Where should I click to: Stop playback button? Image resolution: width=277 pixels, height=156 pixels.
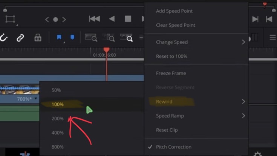click(128, 19)
